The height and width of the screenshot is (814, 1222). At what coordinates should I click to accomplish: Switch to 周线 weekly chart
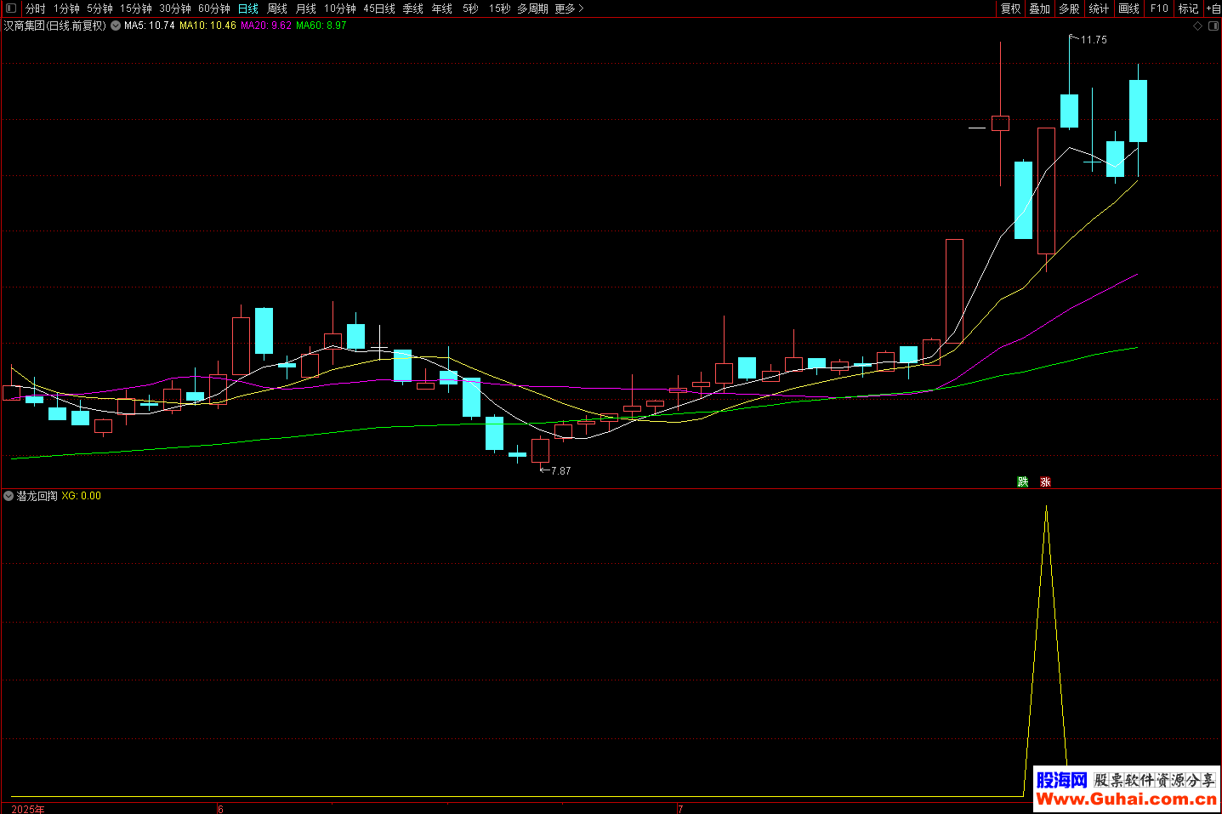point(277,9)
